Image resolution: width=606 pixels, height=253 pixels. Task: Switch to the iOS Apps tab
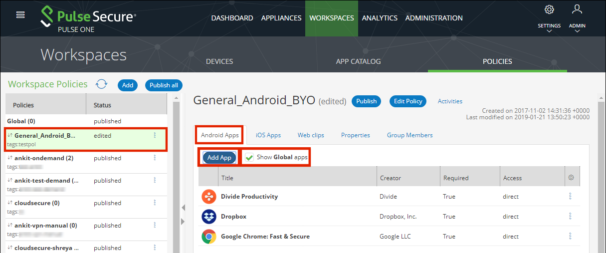coord(268,135)
